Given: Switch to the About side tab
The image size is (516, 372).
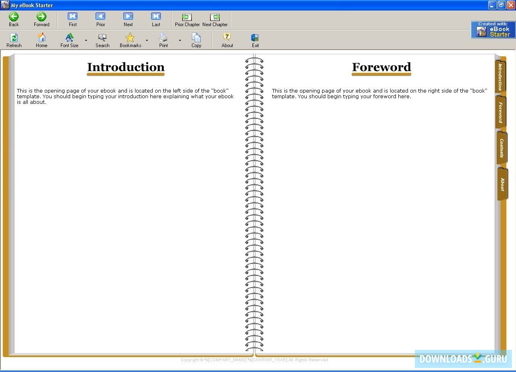Looking at the screenshot, I should tap(502, 184).
